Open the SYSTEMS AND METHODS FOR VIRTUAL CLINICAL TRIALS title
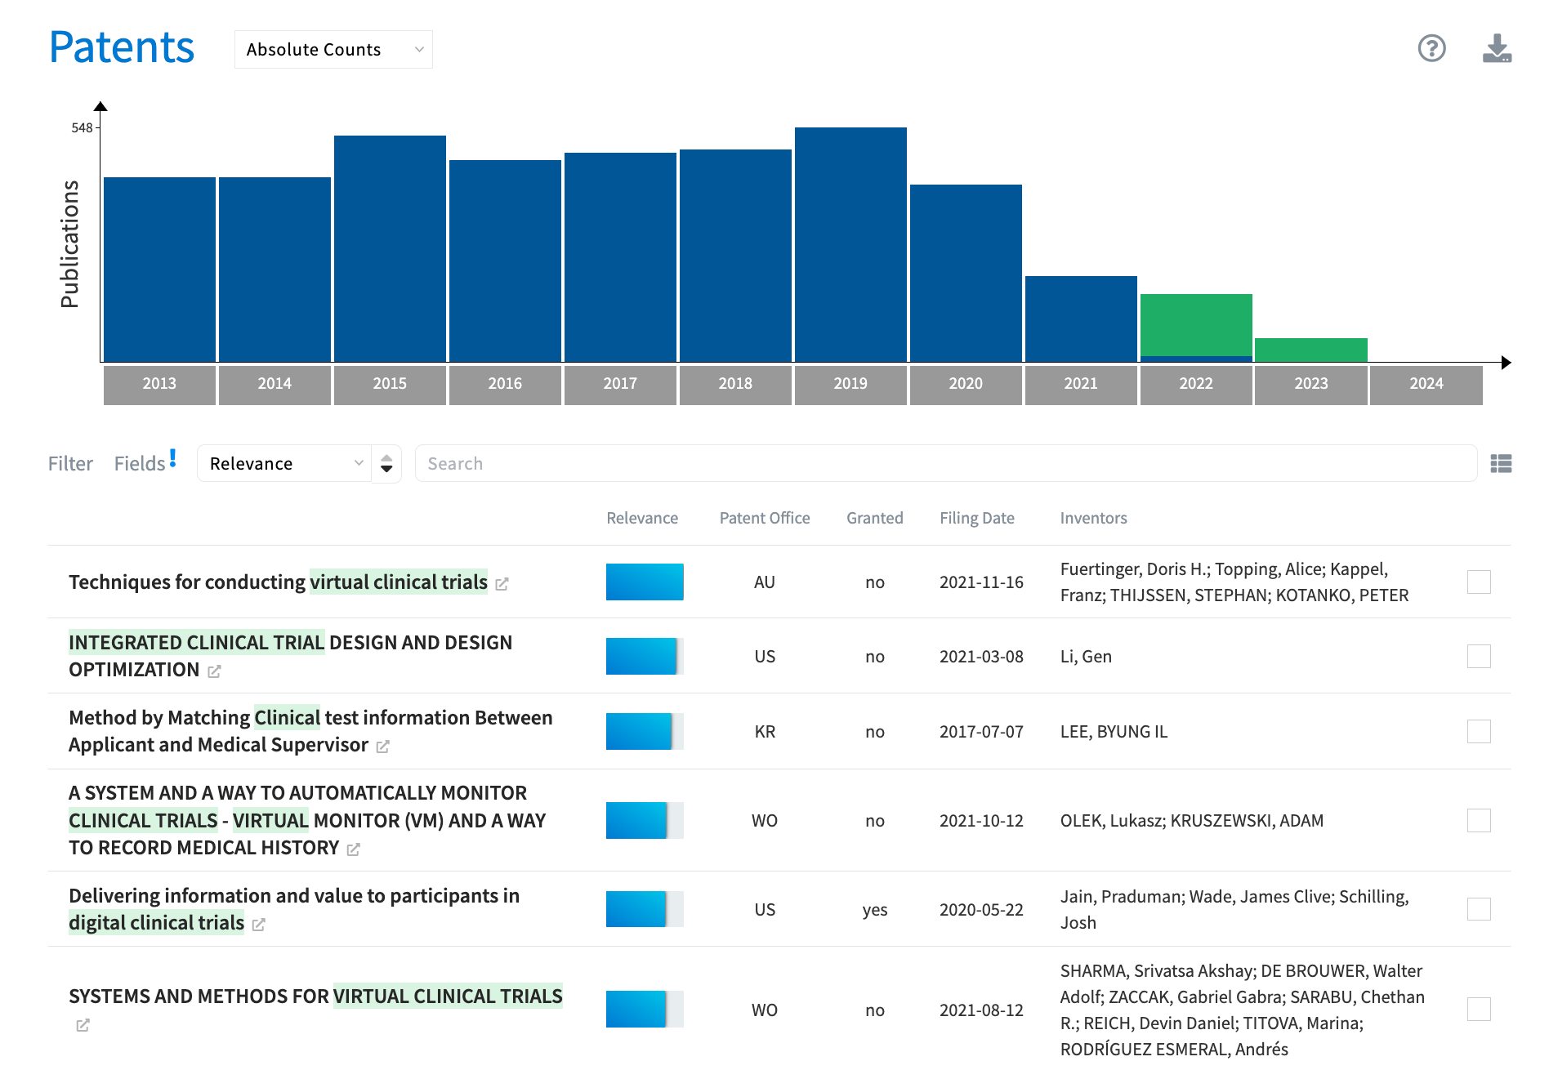Viewport: 1549px width, 1070px height. pyautogui.click(x=315, y=996)
